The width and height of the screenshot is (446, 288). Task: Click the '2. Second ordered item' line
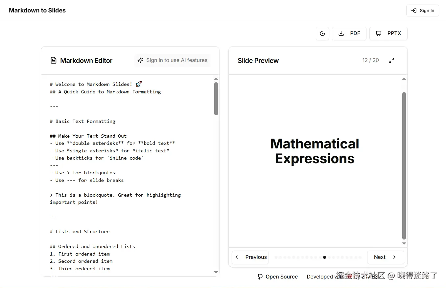pos(81,261)
